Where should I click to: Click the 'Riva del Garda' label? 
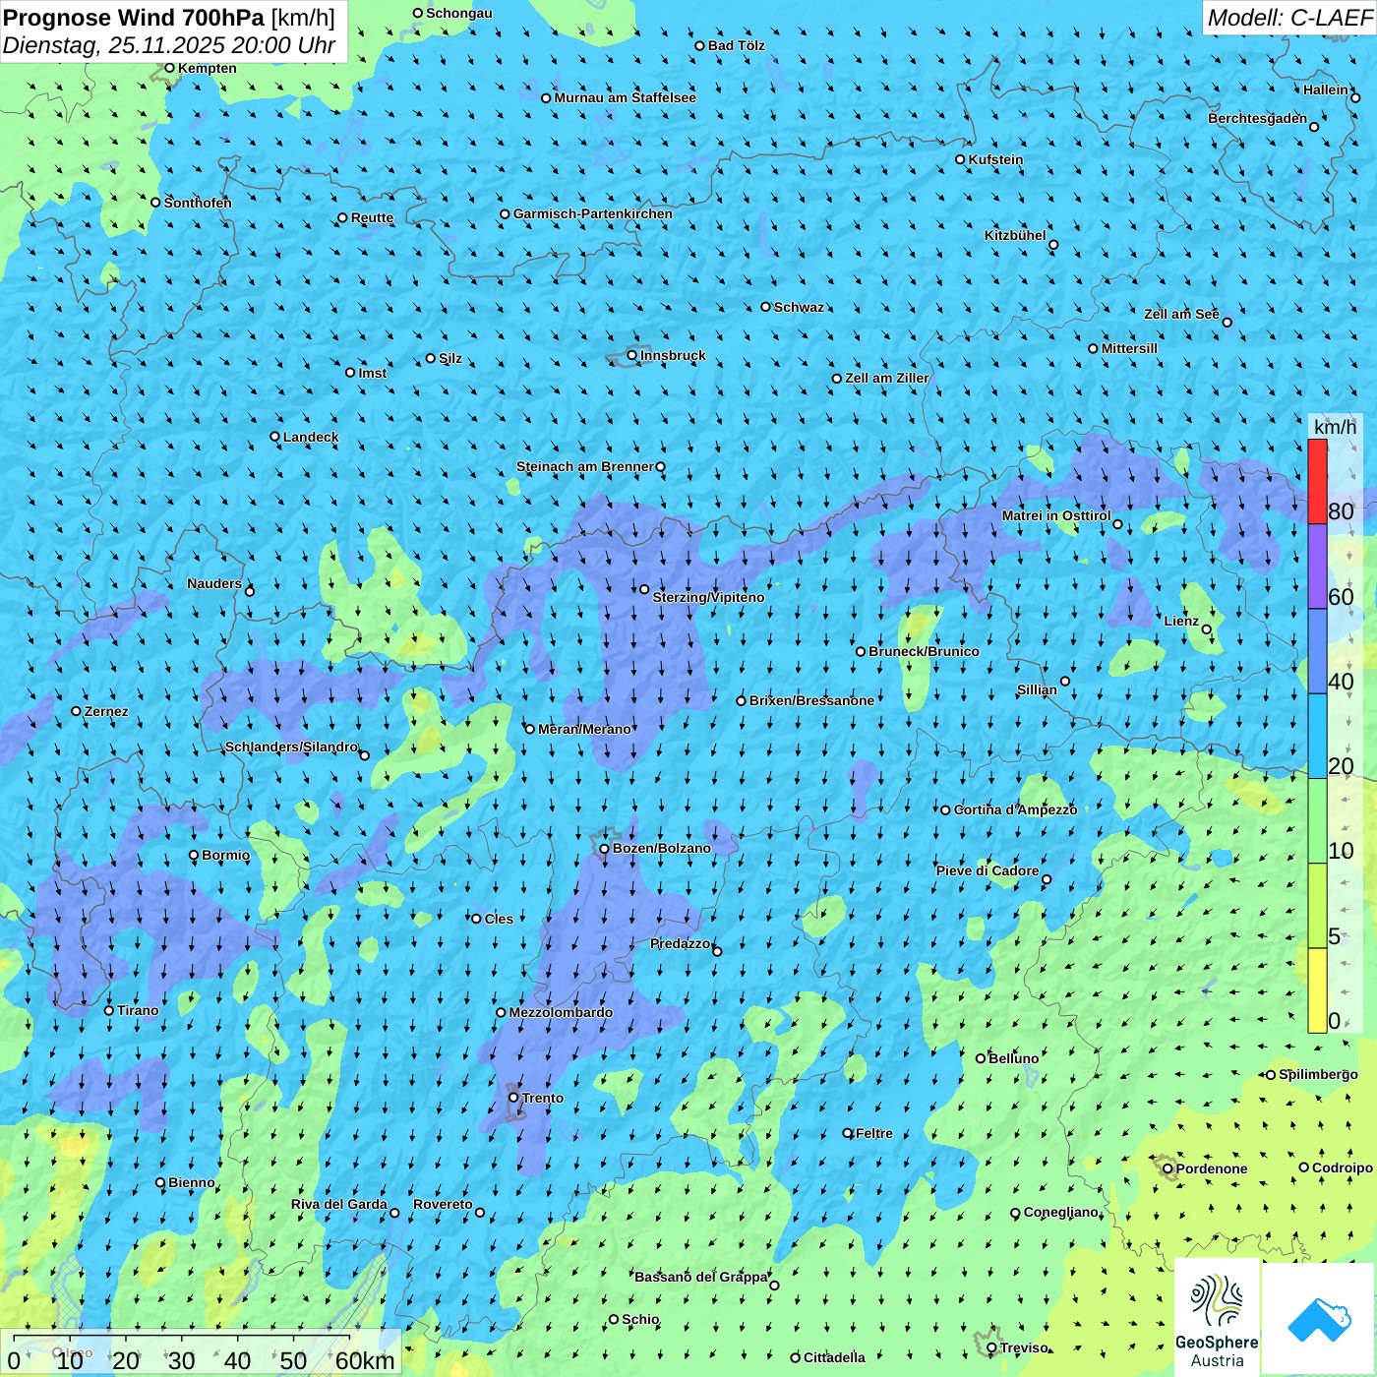tap(339, 1204)
